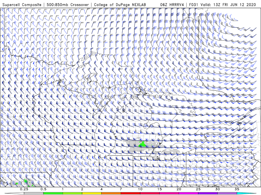Select the hot pink 15–20 legend swatch
The image size is (261, 195).
169,193
